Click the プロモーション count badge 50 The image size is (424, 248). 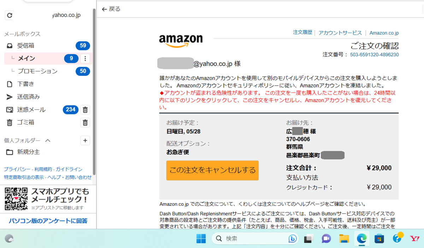point(83,71)
